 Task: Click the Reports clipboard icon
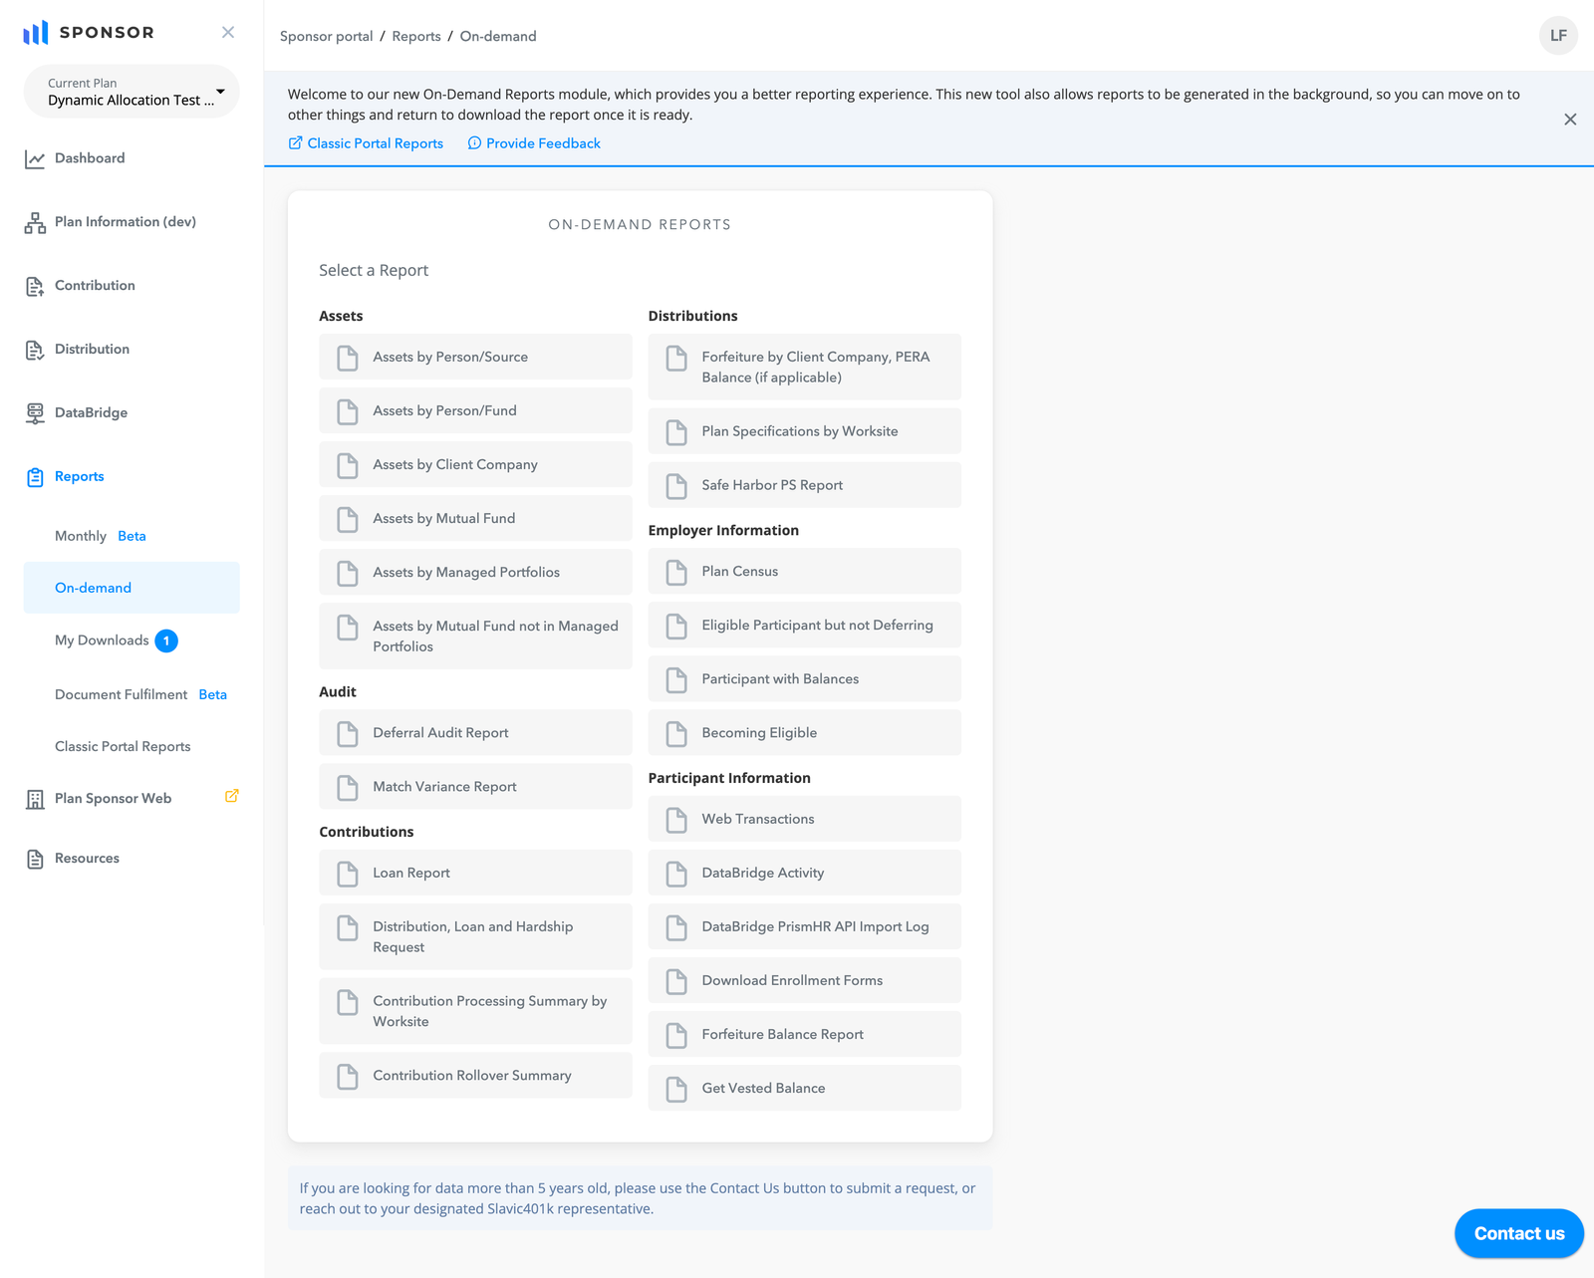point(35,477)
